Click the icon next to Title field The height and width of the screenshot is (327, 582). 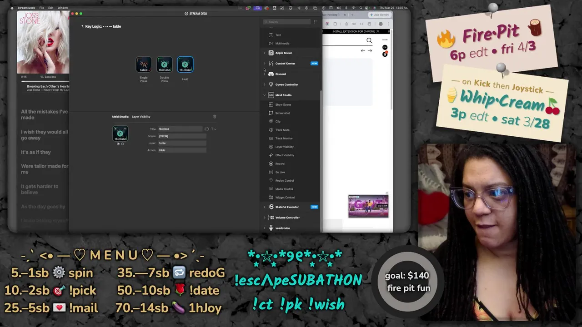point(206,129)
